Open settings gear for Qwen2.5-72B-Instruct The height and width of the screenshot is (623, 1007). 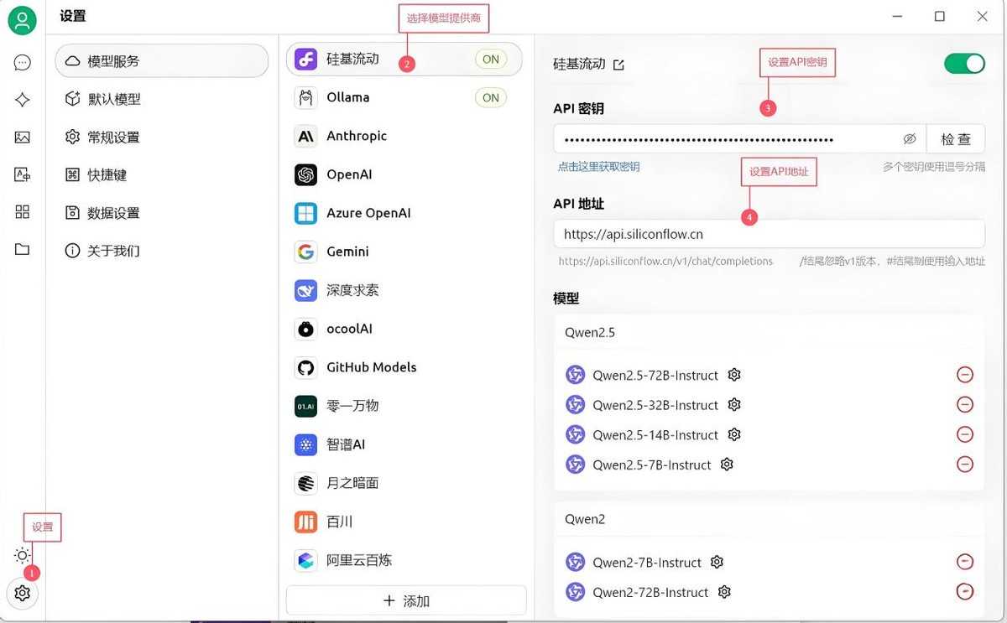pyautogui.click(x=734, y=375)
